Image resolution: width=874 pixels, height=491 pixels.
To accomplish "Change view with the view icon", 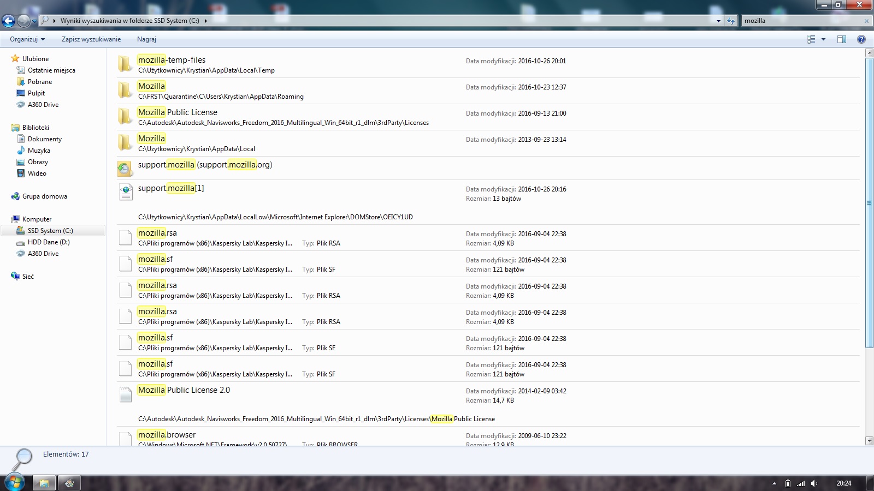I will click(811, 39).
